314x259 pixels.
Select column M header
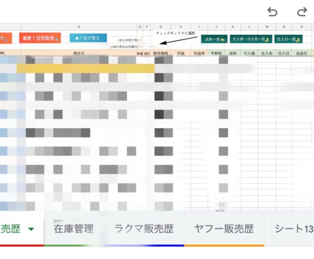pos(267,27)
